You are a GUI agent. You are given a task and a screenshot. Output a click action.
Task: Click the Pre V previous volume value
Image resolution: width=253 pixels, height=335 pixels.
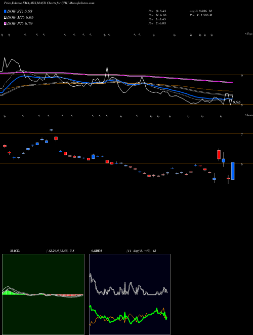[x=201, y=15]
